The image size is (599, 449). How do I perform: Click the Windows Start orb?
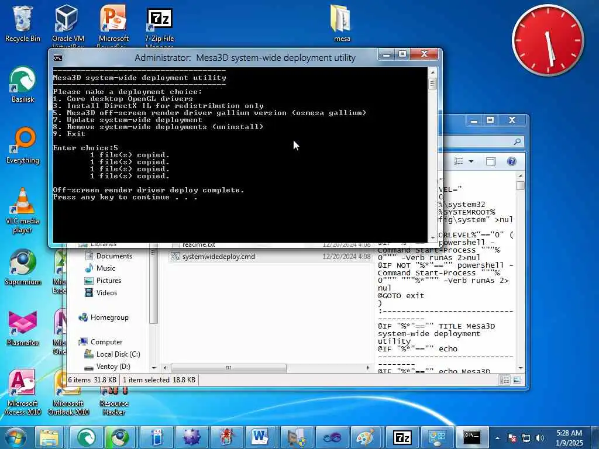pyautogui.click(x=15, y=437)
